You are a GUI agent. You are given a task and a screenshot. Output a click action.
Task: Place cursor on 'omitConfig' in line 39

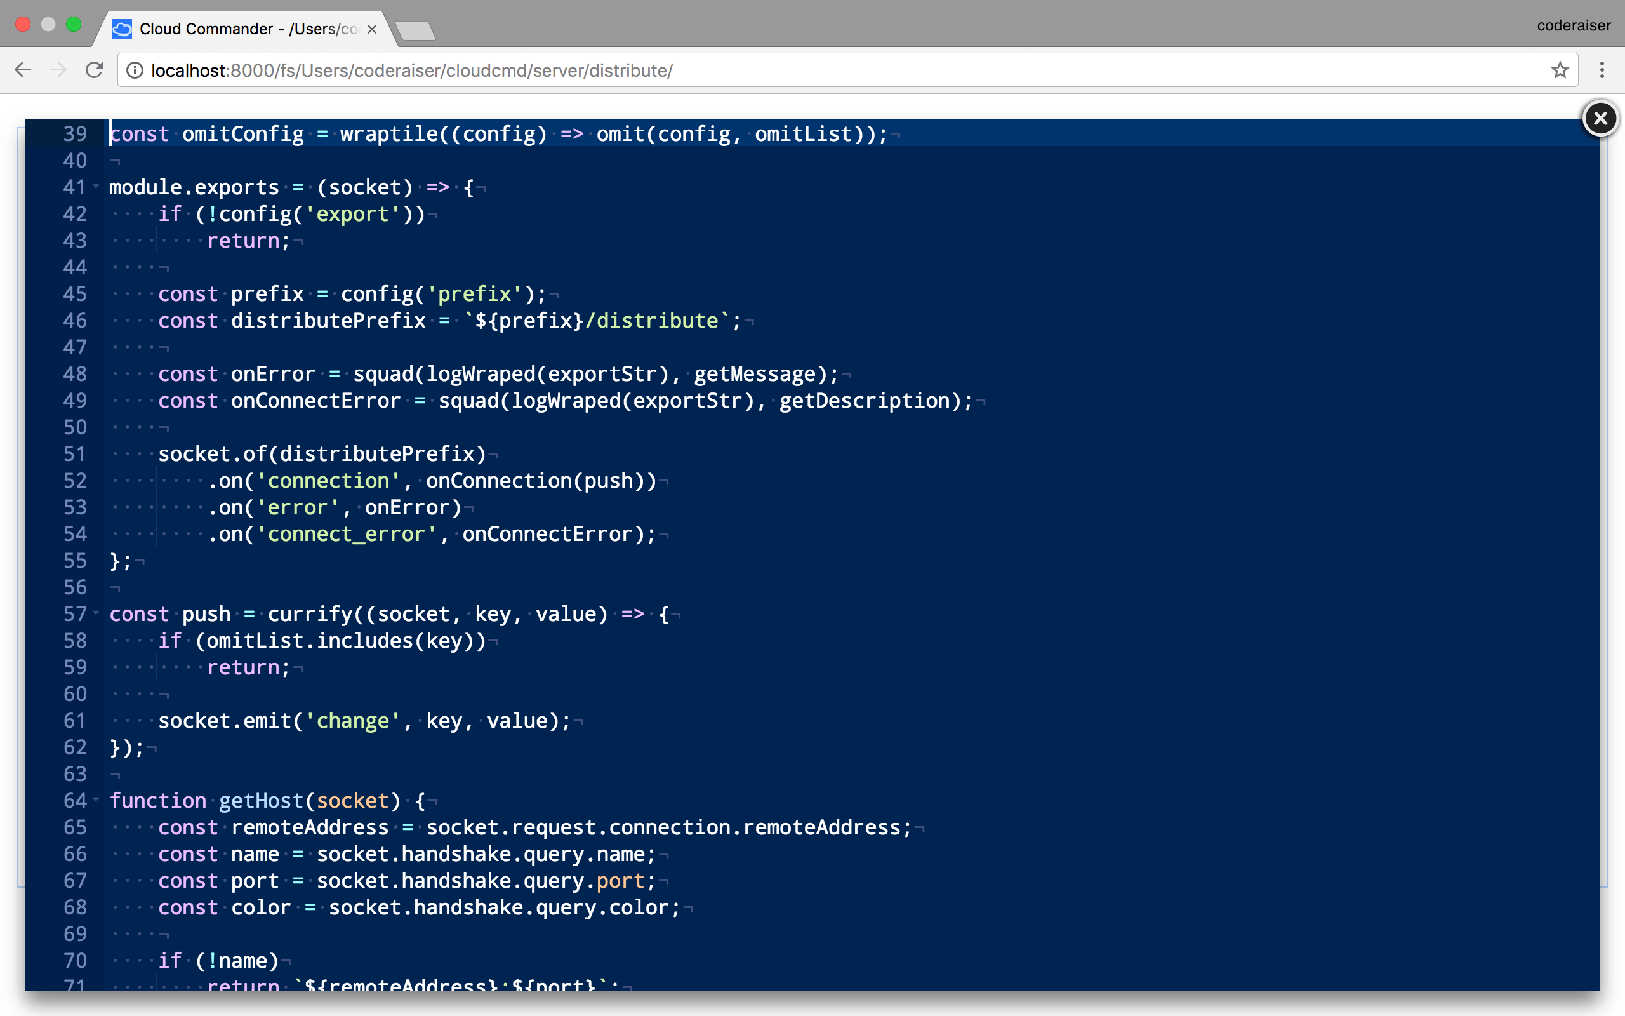[243, 134]
